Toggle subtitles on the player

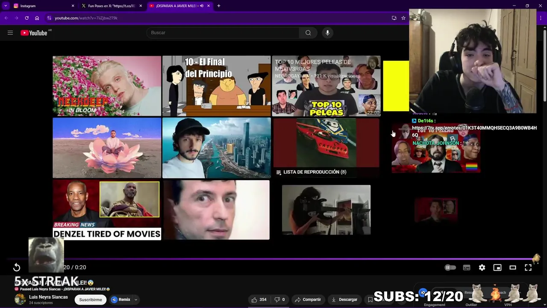click(x=467, y=267)
